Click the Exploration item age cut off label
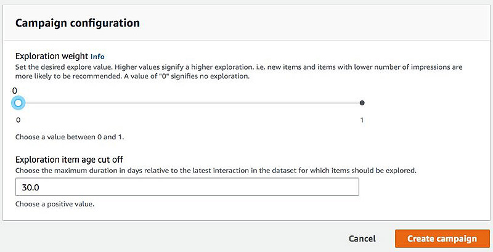Viewport: 493px width, 252px height. pos(69,160)
